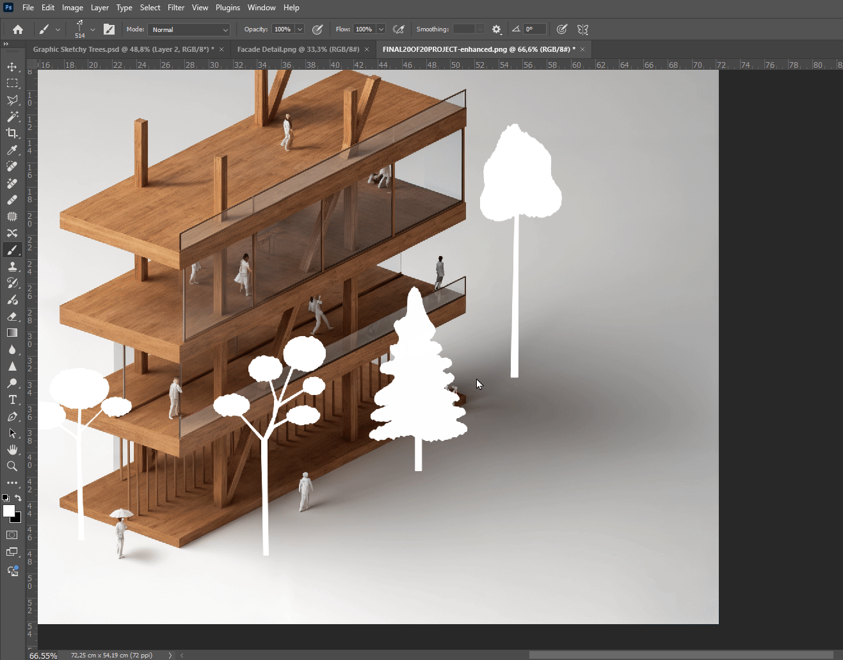Select the Art History Brush tool
The height and width of the screenshot is (660, 843).
12,283
